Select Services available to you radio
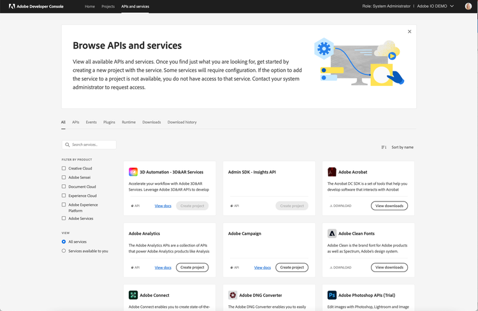 [64, 251]
